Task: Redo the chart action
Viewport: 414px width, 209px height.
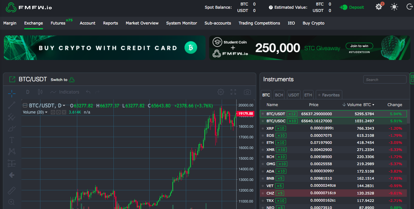Action: coord(97,92)
